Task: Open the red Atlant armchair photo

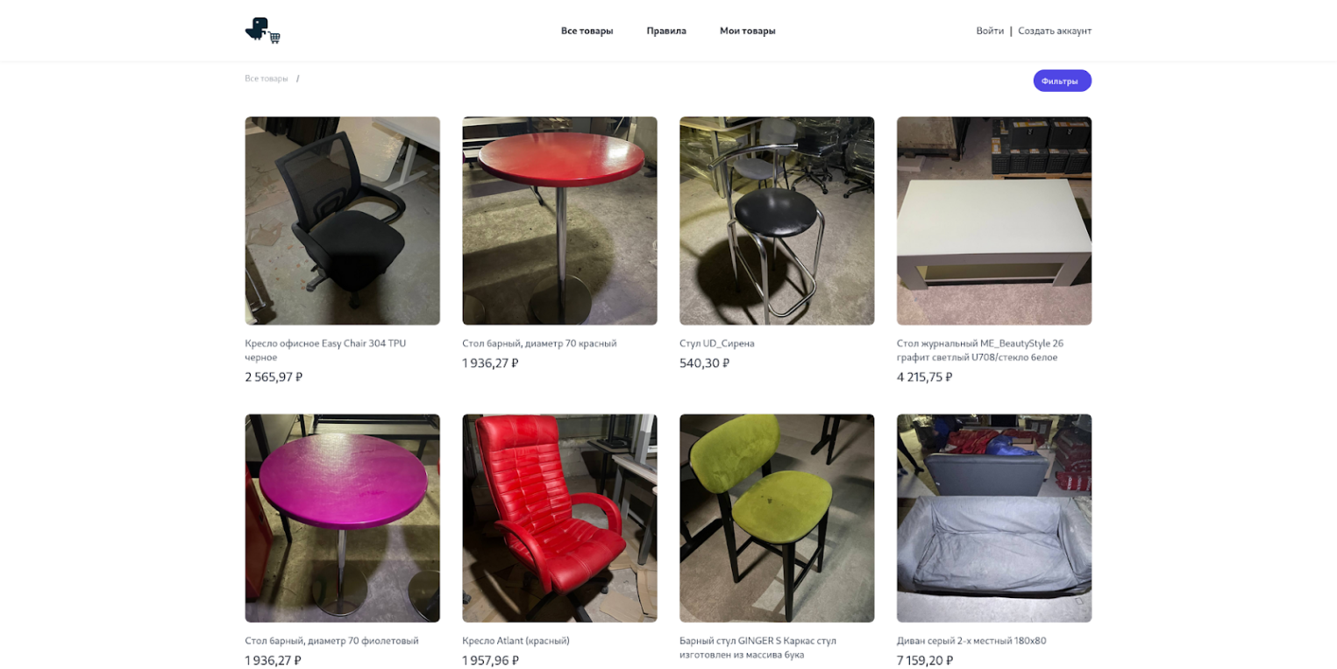Action: click(x=559, y=518)
